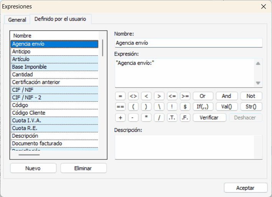The height and width of the screenshot is (197, 272).
Task: Insert a closing parenthesis
Action: click(x=146, y=107)
